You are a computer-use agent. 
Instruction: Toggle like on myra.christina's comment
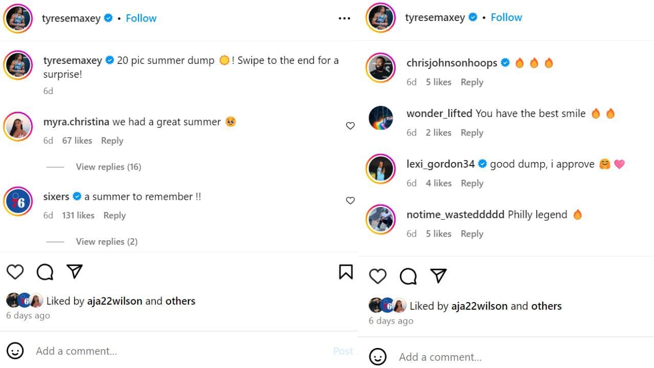[350, 125]
